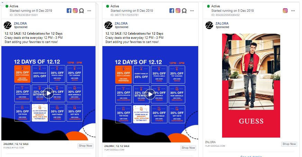This screenshot has height=157, width=302.
Task: Open the Guess model ad image
Action: (x=251, y=86)
